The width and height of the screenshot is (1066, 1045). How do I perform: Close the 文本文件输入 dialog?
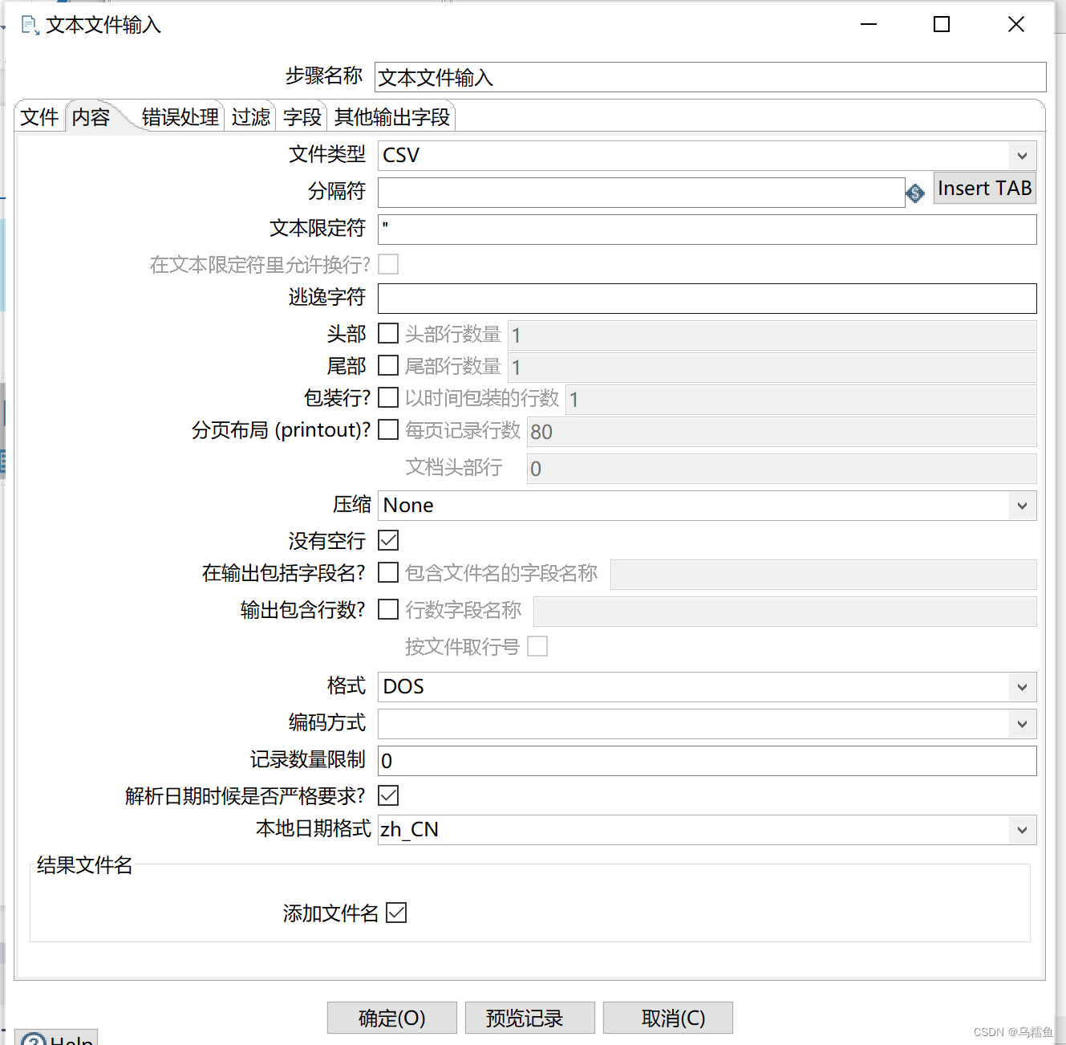pos(1016,25)
